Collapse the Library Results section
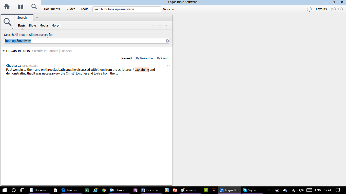The image size is (346, 194). [4, 51]
